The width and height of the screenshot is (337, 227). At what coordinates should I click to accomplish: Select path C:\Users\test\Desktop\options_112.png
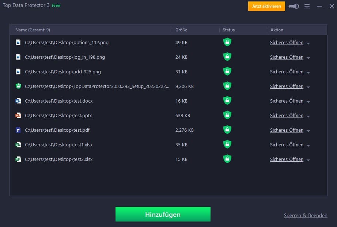pos(67,42)
